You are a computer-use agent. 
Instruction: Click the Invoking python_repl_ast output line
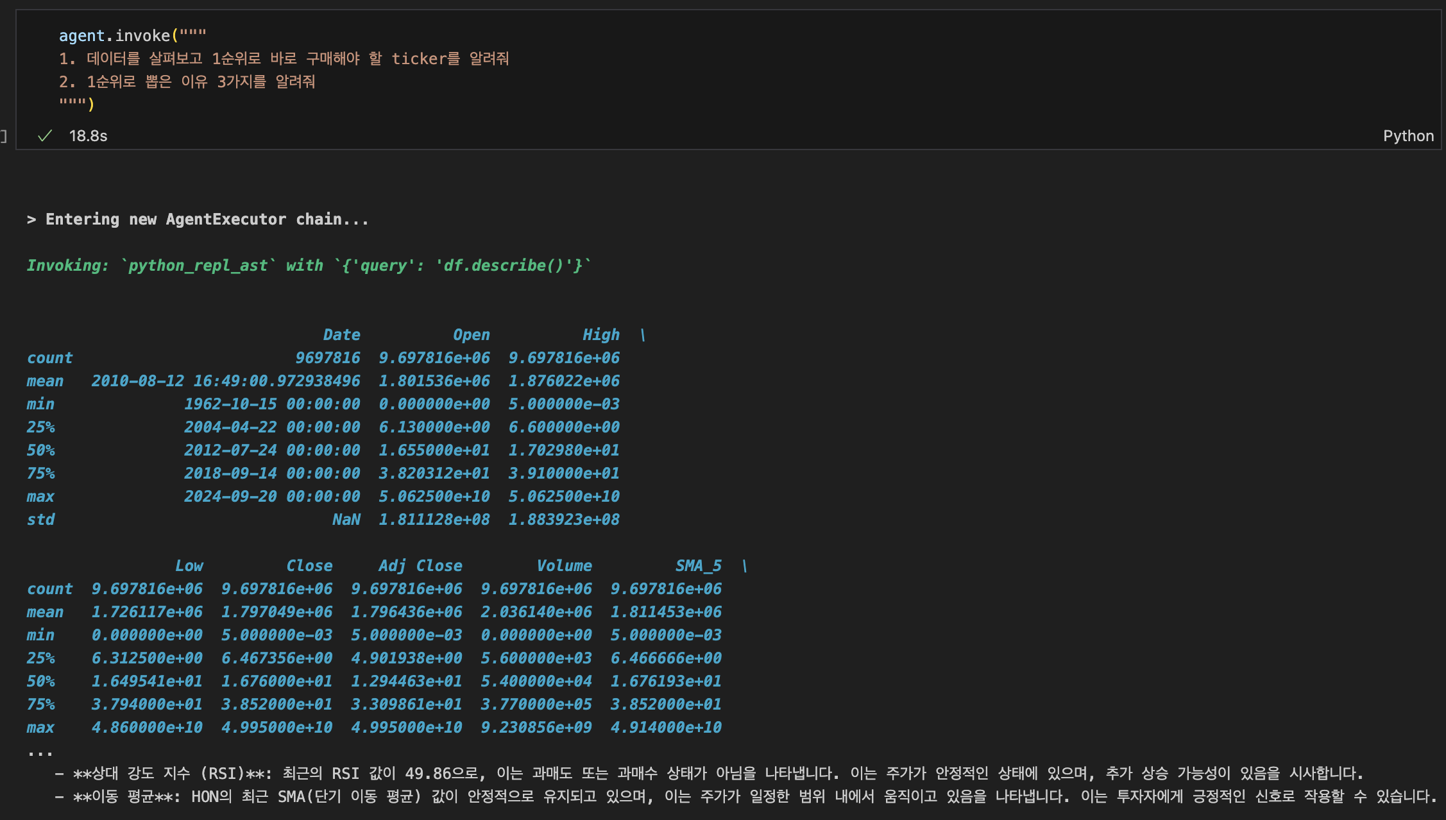[308, 266]
